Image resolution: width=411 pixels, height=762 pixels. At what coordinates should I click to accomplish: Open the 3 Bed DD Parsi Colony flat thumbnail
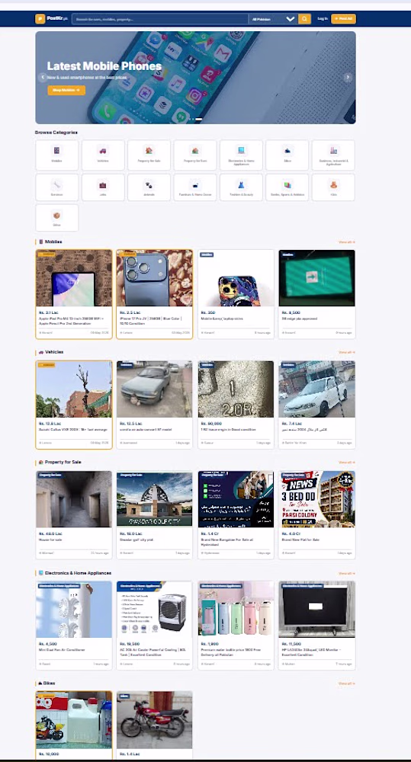[x=316, y=499]
